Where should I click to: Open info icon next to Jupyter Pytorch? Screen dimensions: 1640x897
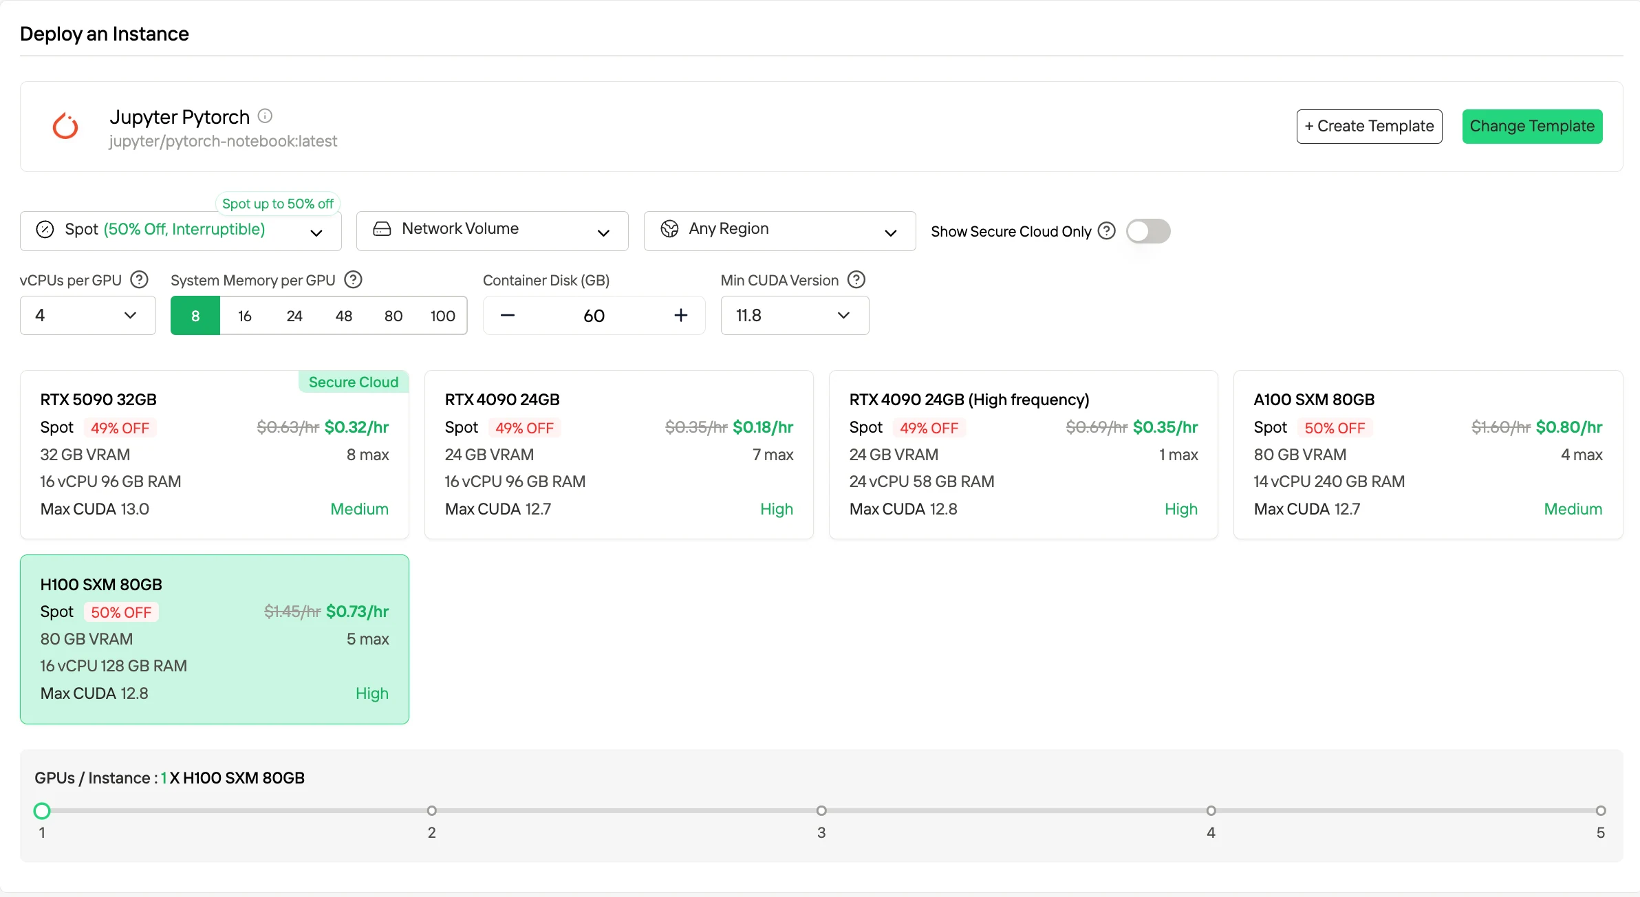coord(265,116)
